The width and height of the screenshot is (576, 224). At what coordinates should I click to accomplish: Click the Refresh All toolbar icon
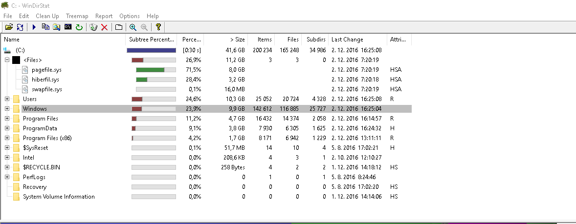pos(20,27)
